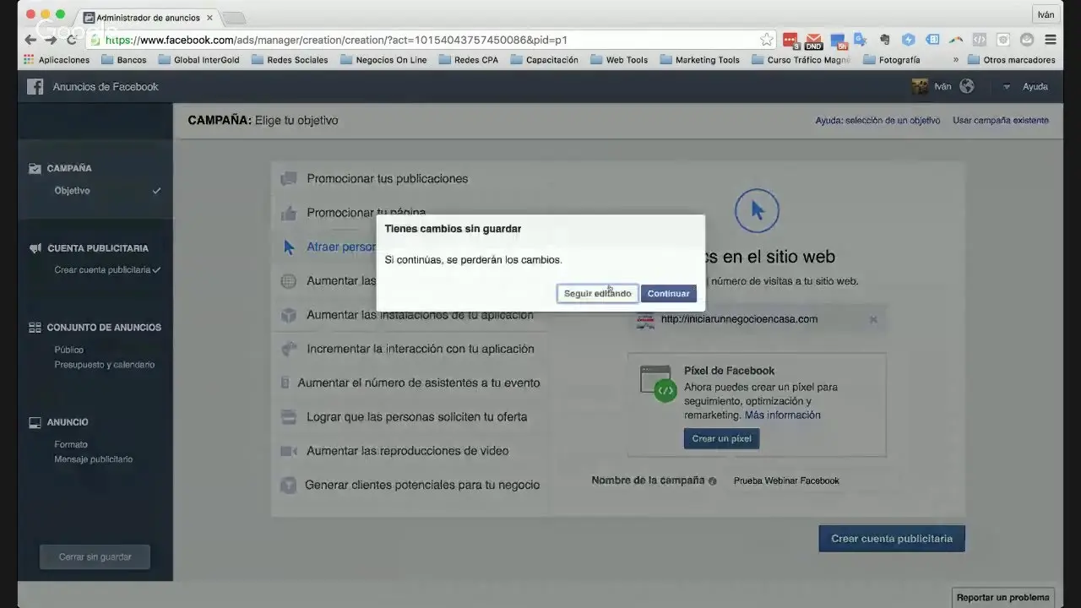
Task: Open the Global InterGold bookmarks folder
Action: coord(198,60)
